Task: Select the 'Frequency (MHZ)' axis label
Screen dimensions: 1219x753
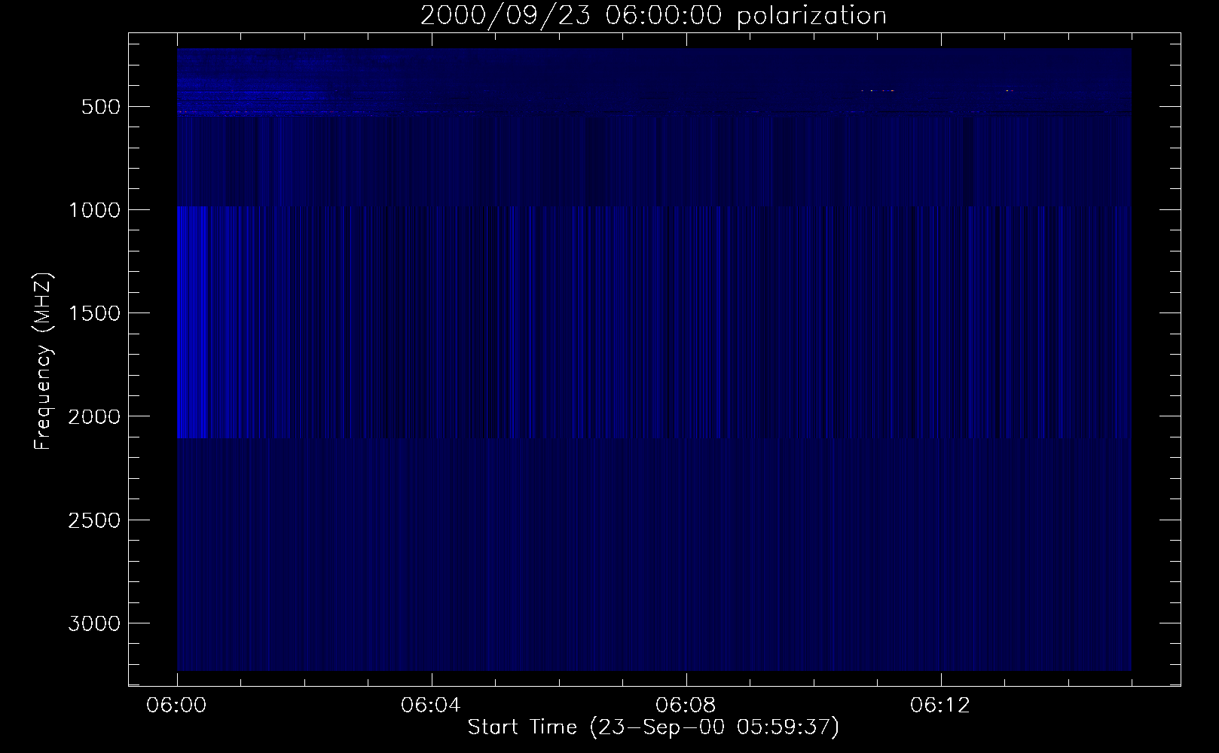Action: tap(43, 361)
